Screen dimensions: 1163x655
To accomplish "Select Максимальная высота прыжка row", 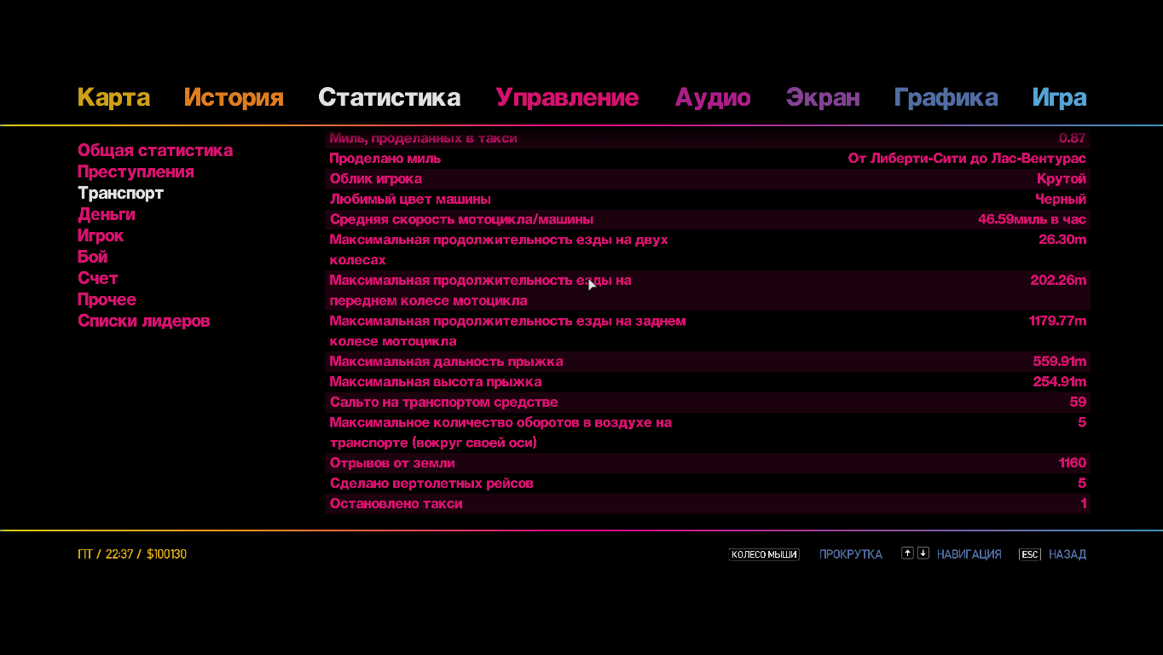I will [708, 382].
